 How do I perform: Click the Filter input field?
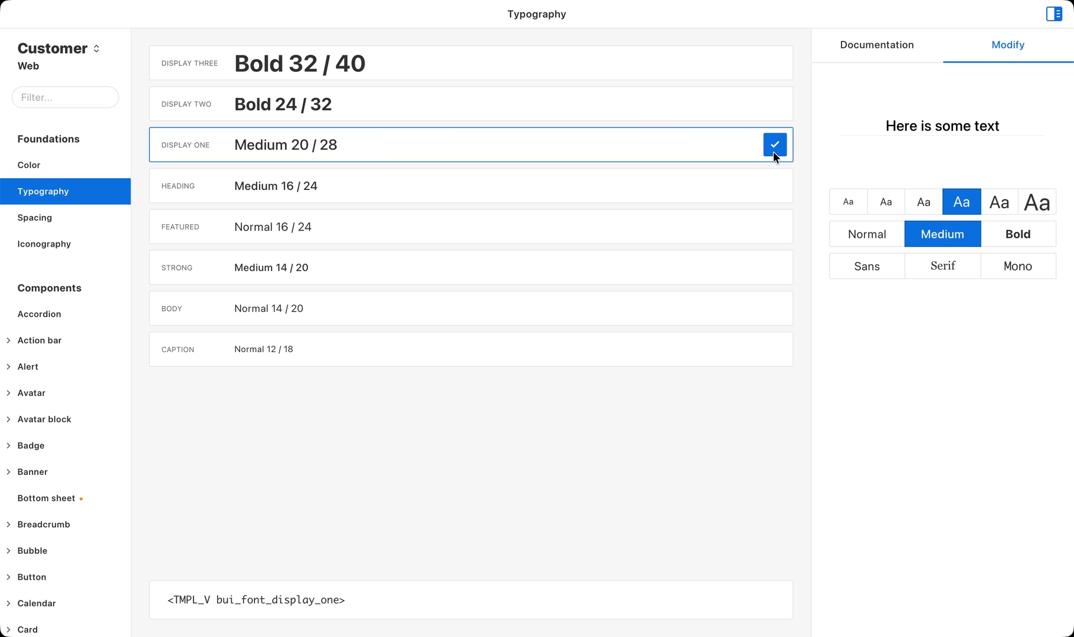pos(66,97)
